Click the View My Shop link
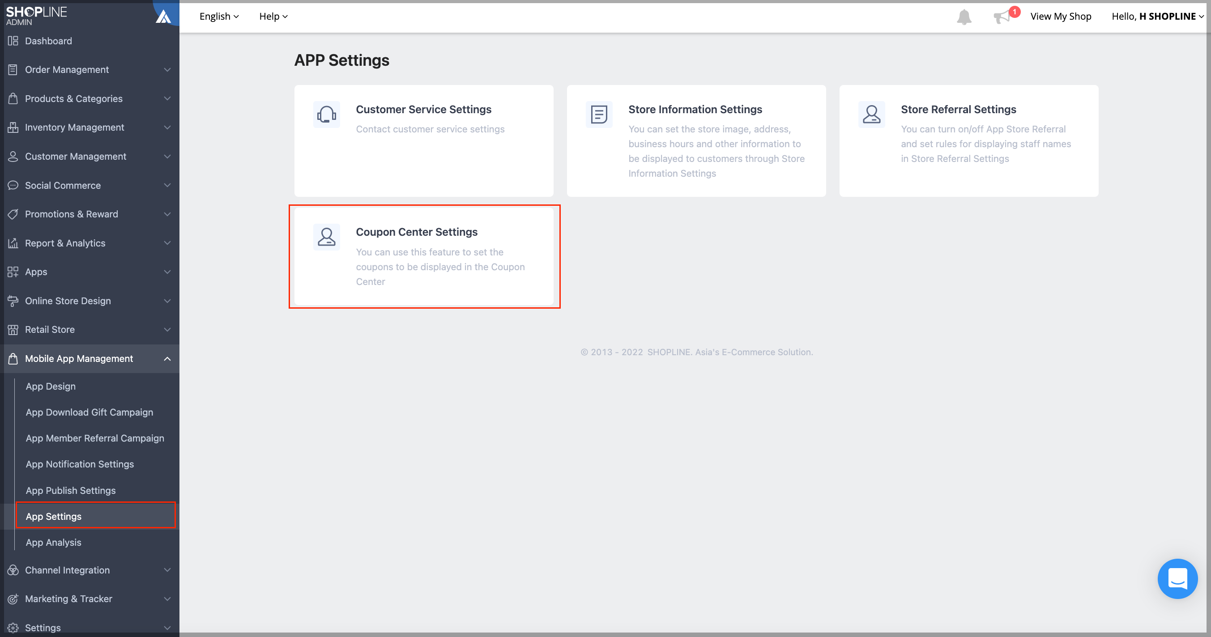The width and height of the screenshot is (1211, 637). coord(1061,17)
